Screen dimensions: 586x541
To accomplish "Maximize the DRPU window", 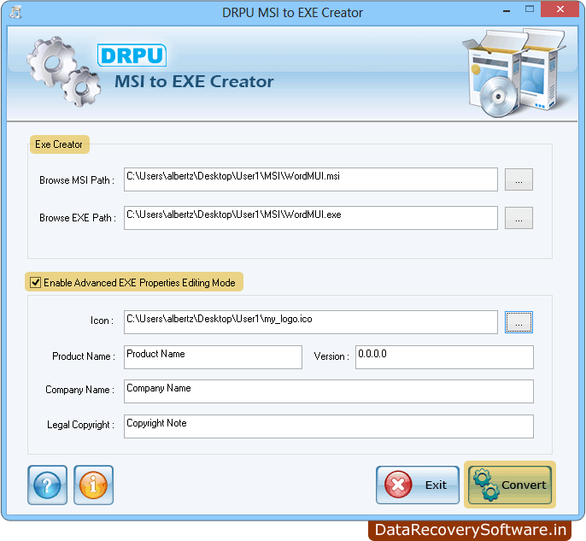I will click(530, 9).
